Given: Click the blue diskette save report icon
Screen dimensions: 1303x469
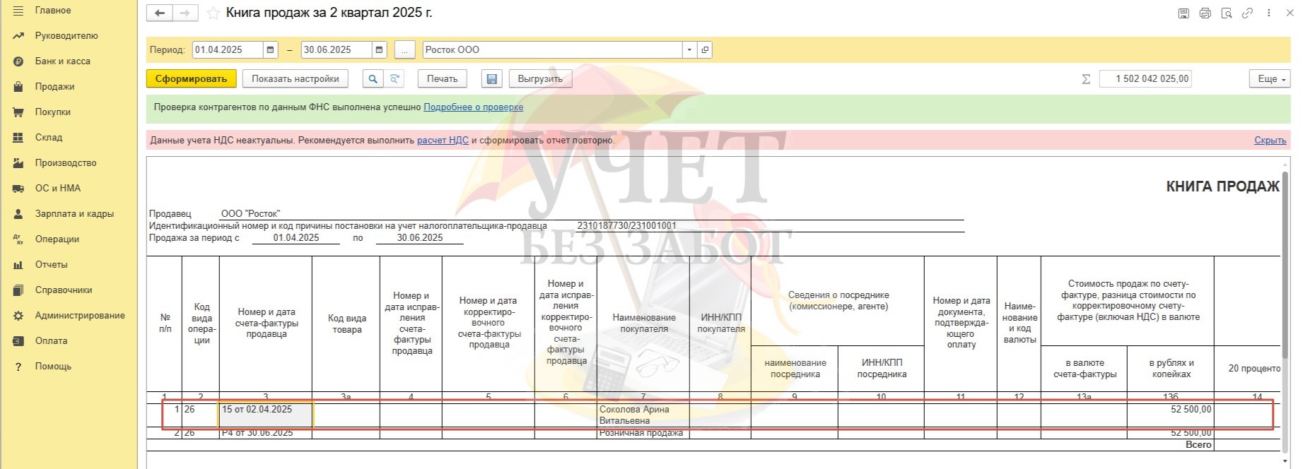Looking at the screenshot, I should [492, 79].
